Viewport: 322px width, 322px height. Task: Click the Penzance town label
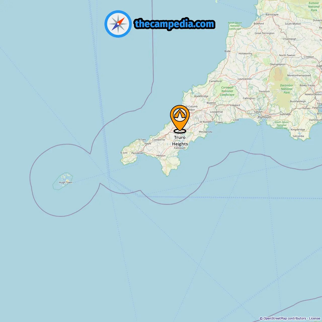tap(137, 153)
